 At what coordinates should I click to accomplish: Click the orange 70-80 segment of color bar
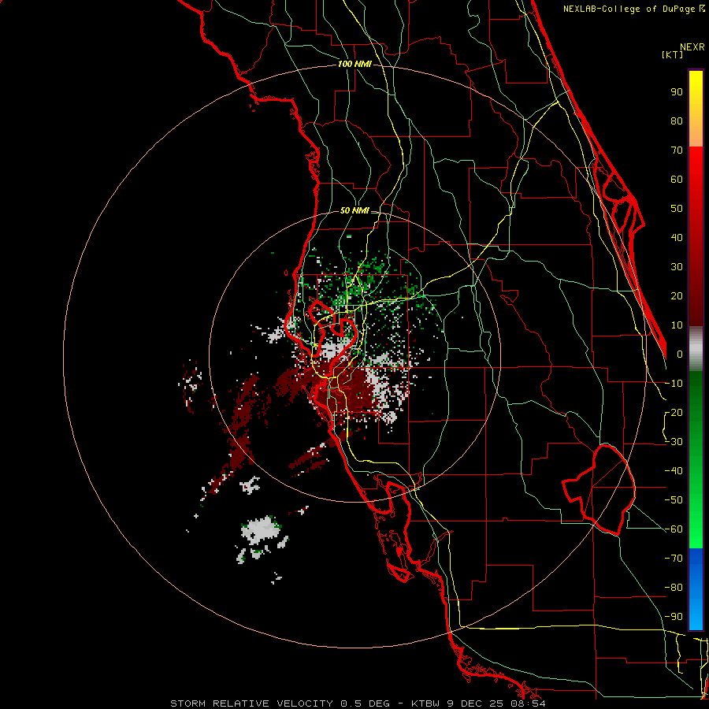[696, 133]
